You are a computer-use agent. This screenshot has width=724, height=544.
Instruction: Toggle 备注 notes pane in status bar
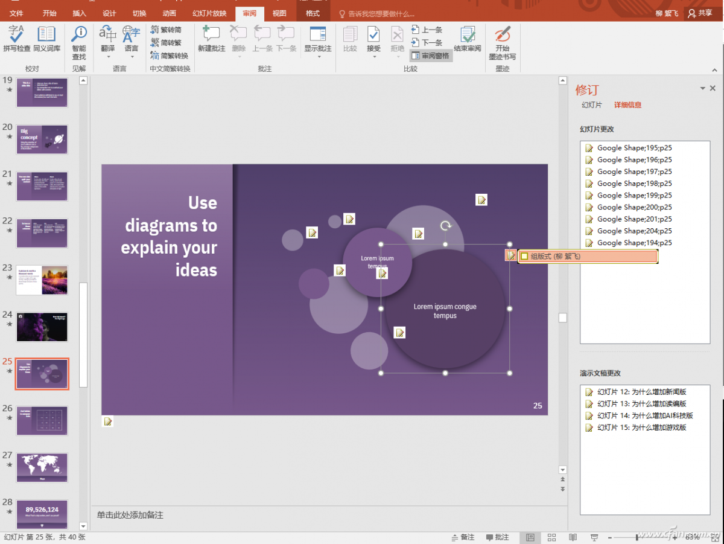(463, 537)
